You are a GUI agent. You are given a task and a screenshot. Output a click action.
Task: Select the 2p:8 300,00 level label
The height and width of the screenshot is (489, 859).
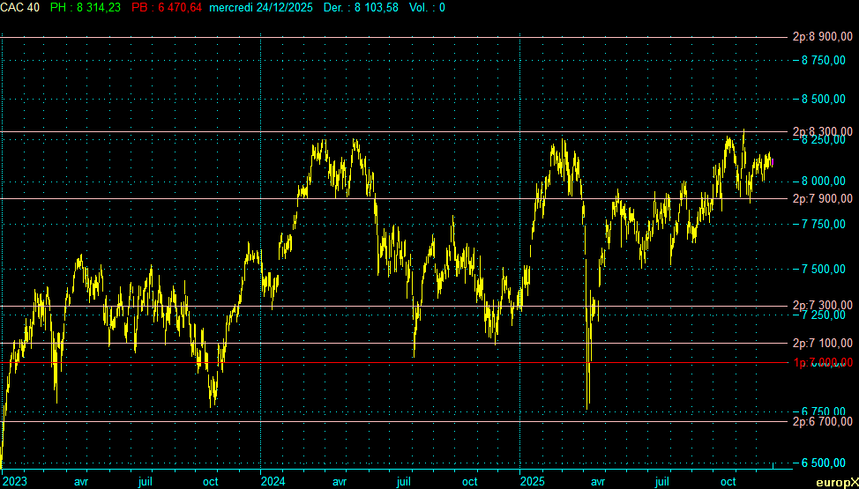pyautogui.click(x=822, y=131)
